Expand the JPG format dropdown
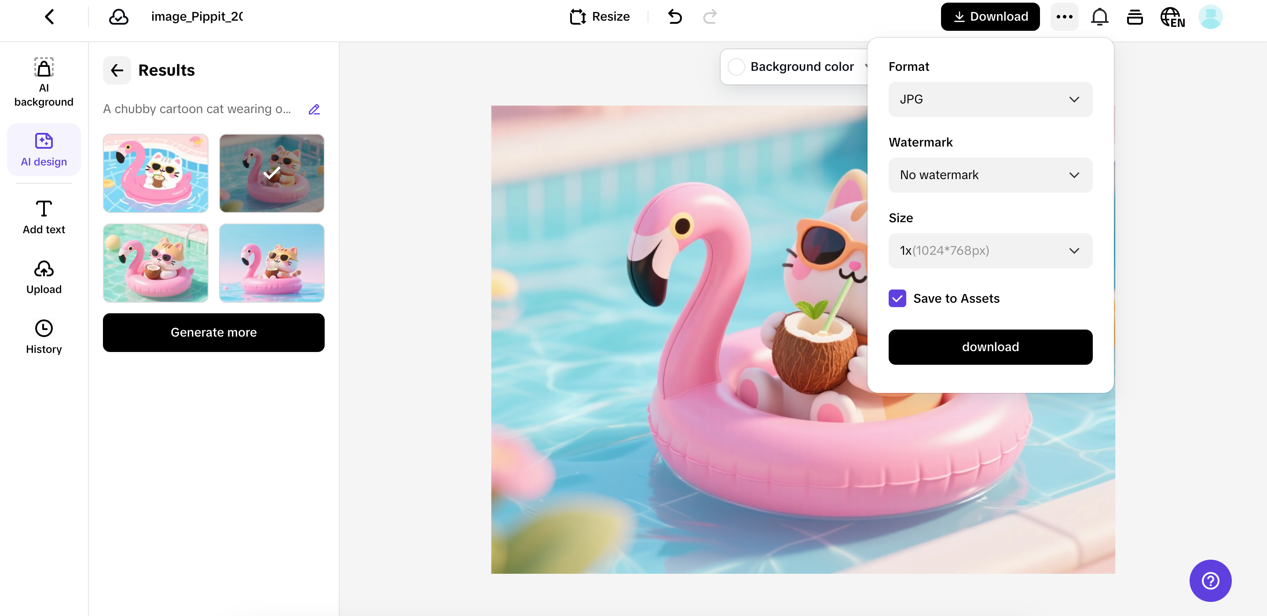Image resolution: width=1267 pixels, height=616 pixels. coord(990,99)
